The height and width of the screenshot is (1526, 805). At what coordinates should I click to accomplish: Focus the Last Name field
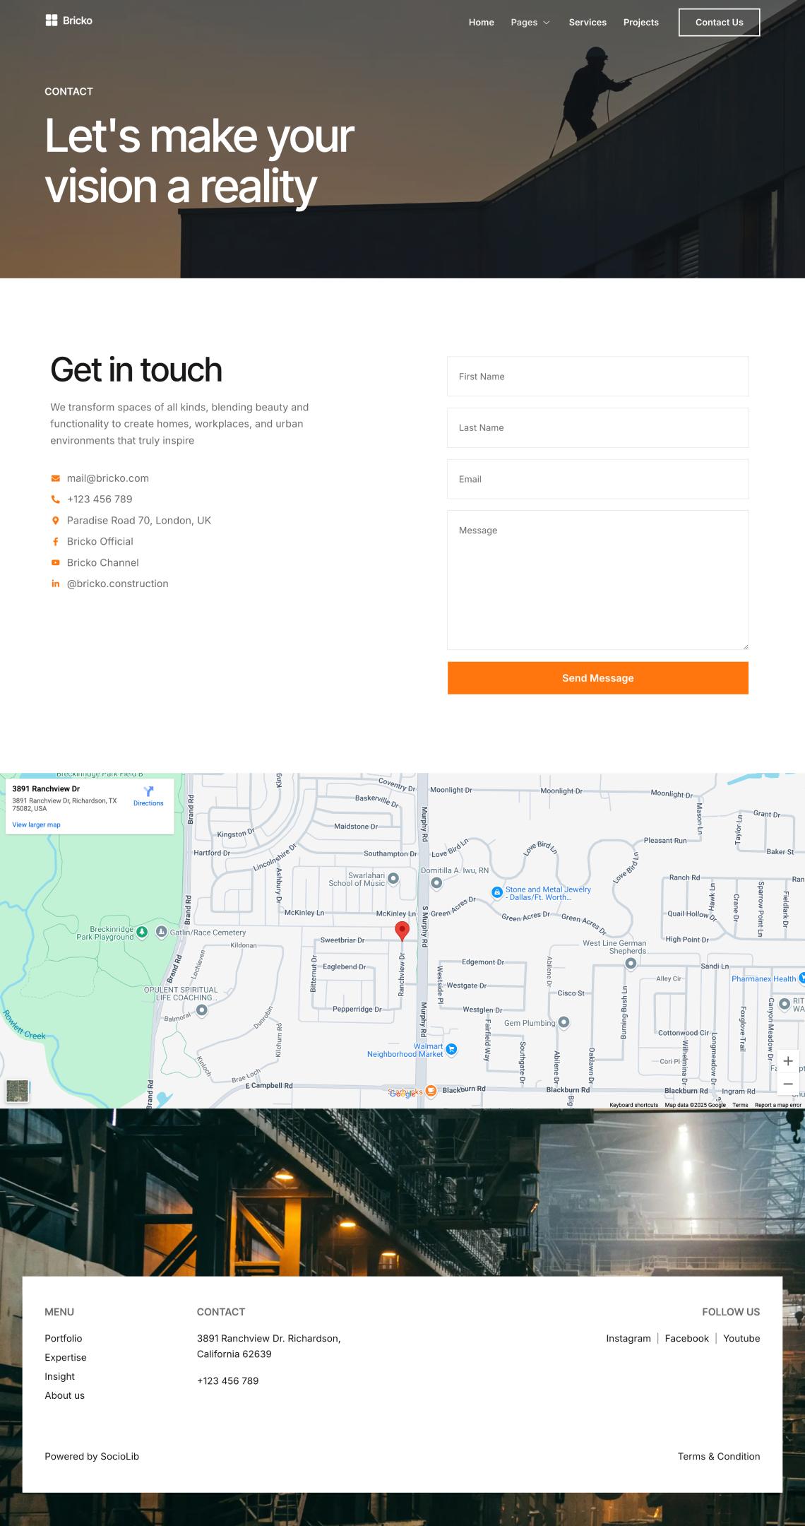tap(598, 427)
